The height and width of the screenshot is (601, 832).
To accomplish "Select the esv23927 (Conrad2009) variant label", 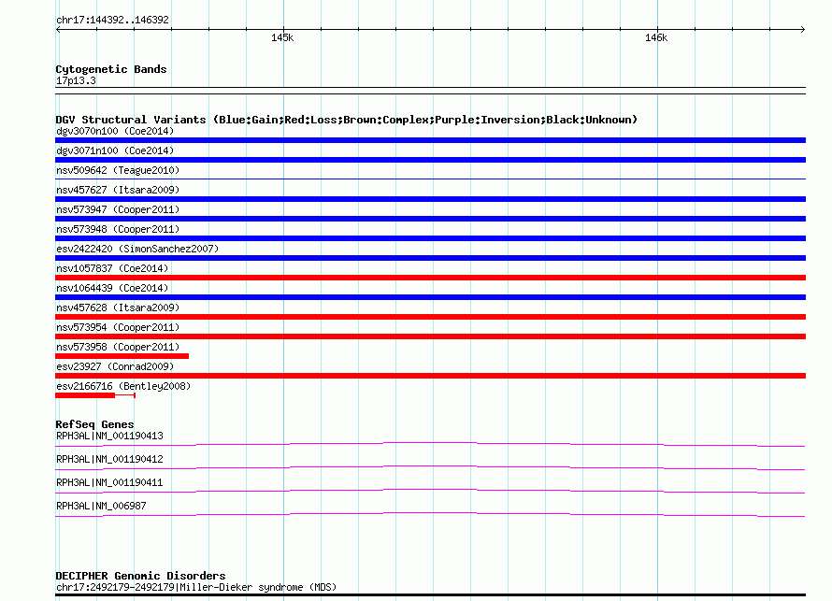I will click(115, 366).
